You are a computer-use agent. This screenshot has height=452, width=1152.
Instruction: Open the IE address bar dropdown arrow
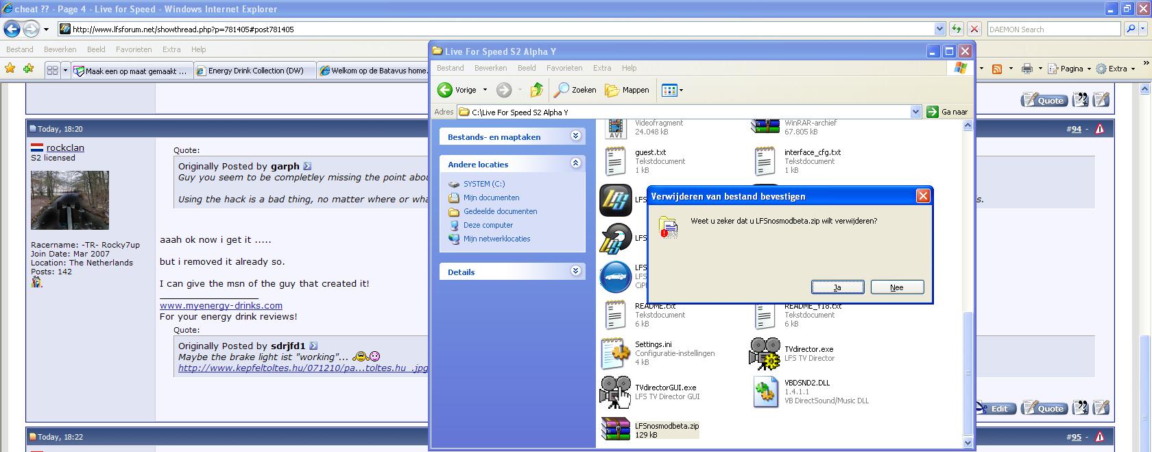[940, 29]
